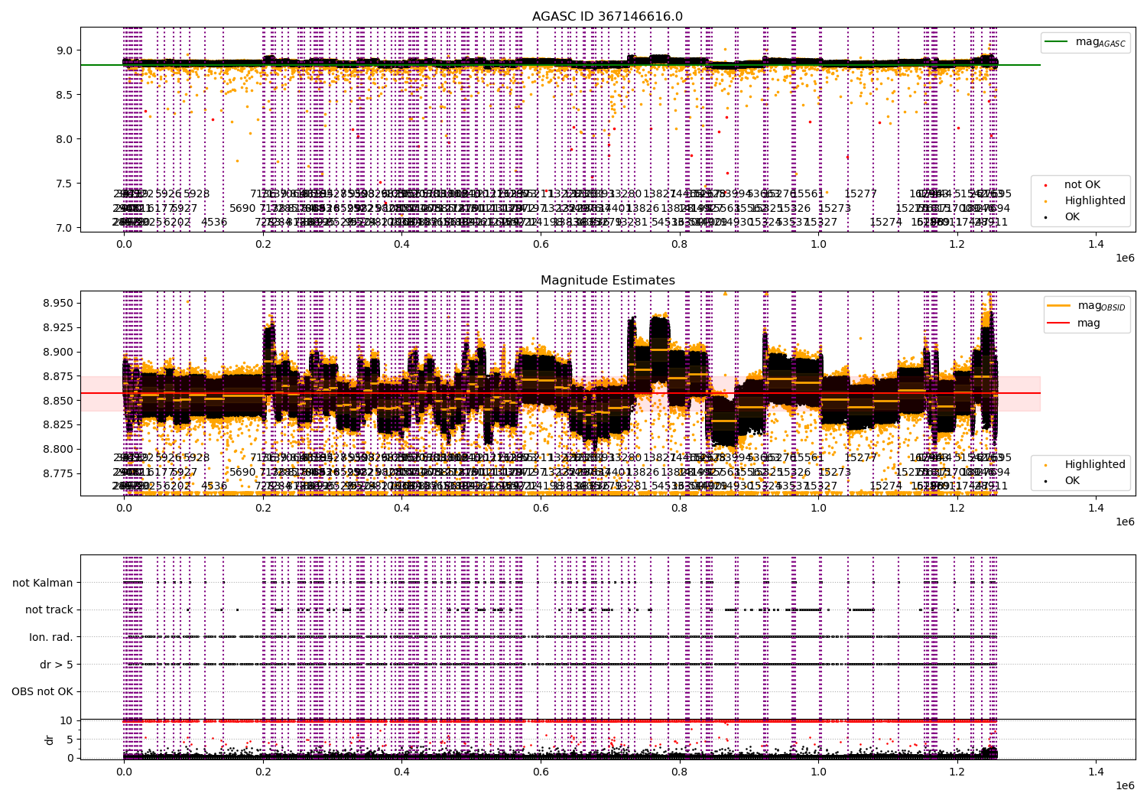Click the 'Magnitude Estimates' panel title
Viewport: 1147px width, 803px height.
[x=608, y=280]
